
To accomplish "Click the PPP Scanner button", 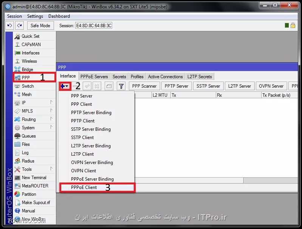I will pos(144,86).
